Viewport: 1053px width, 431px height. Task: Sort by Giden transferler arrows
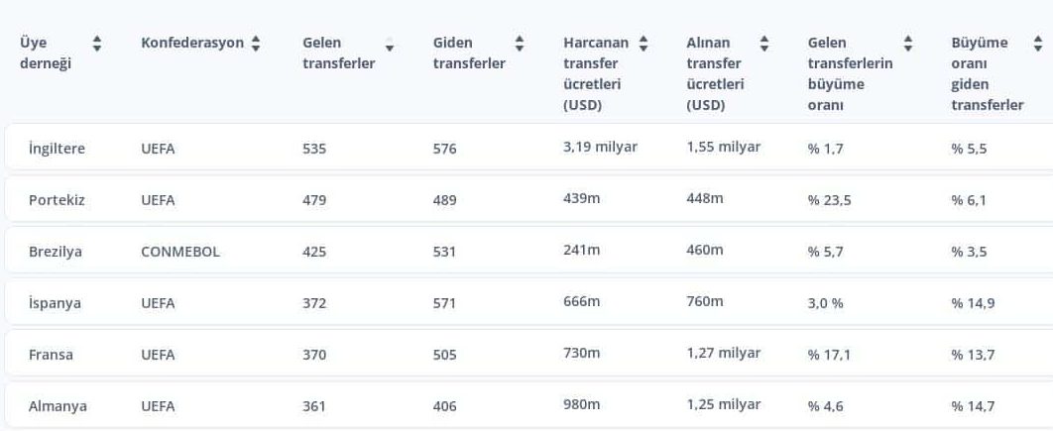(x=520, y=44)
